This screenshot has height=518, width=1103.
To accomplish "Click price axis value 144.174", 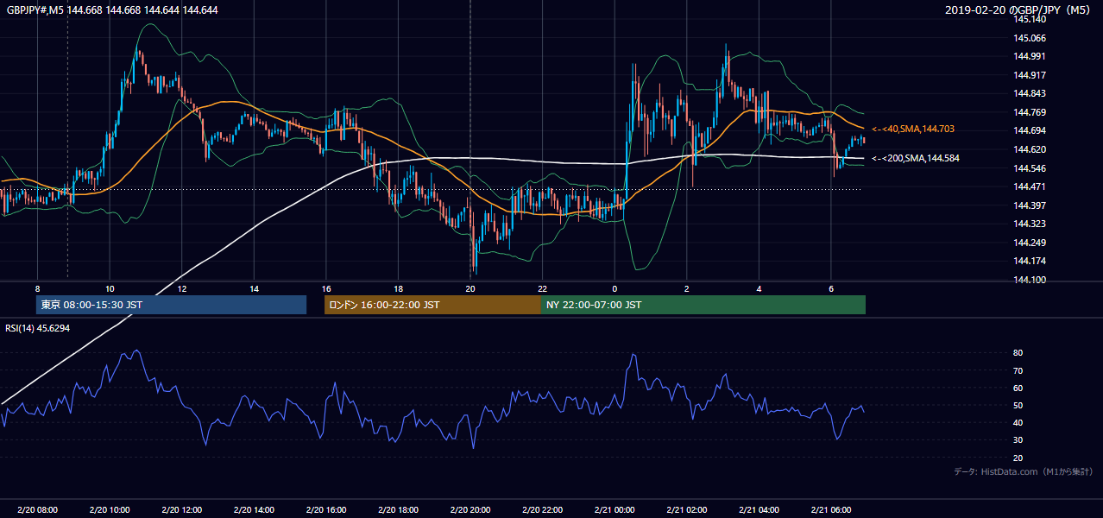I will click(x=1030, y=261).
